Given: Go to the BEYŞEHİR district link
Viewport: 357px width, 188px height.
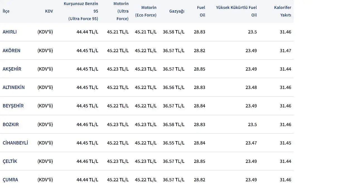Looking at the screenshot, I should 13,106.
